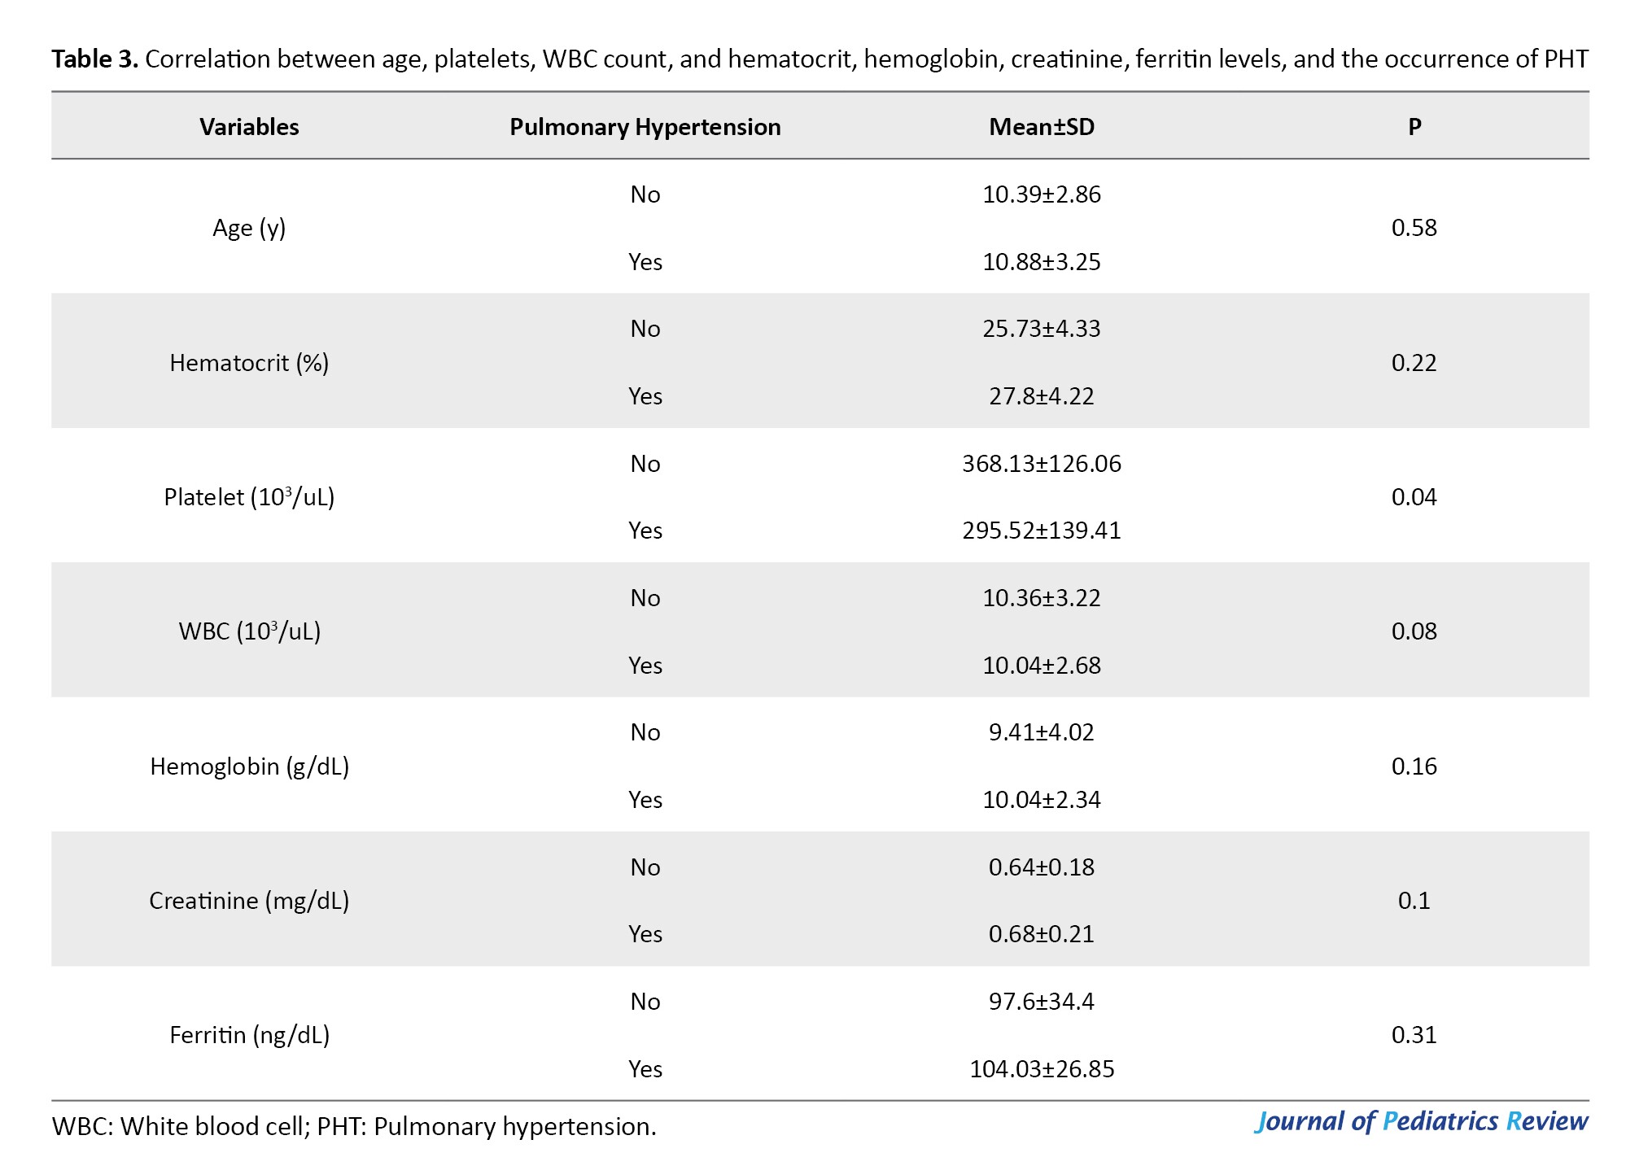Select the Variables column header
Screen dimensions: 1626x1166
249,127
